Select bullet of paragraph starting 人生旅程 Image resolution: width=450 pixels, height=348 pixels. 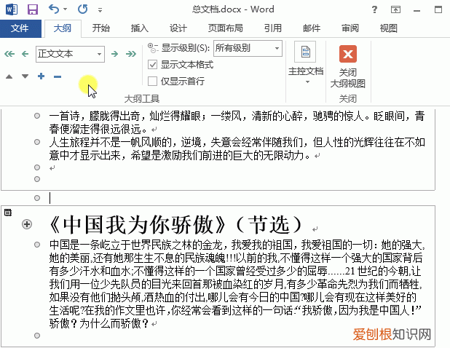37,142
